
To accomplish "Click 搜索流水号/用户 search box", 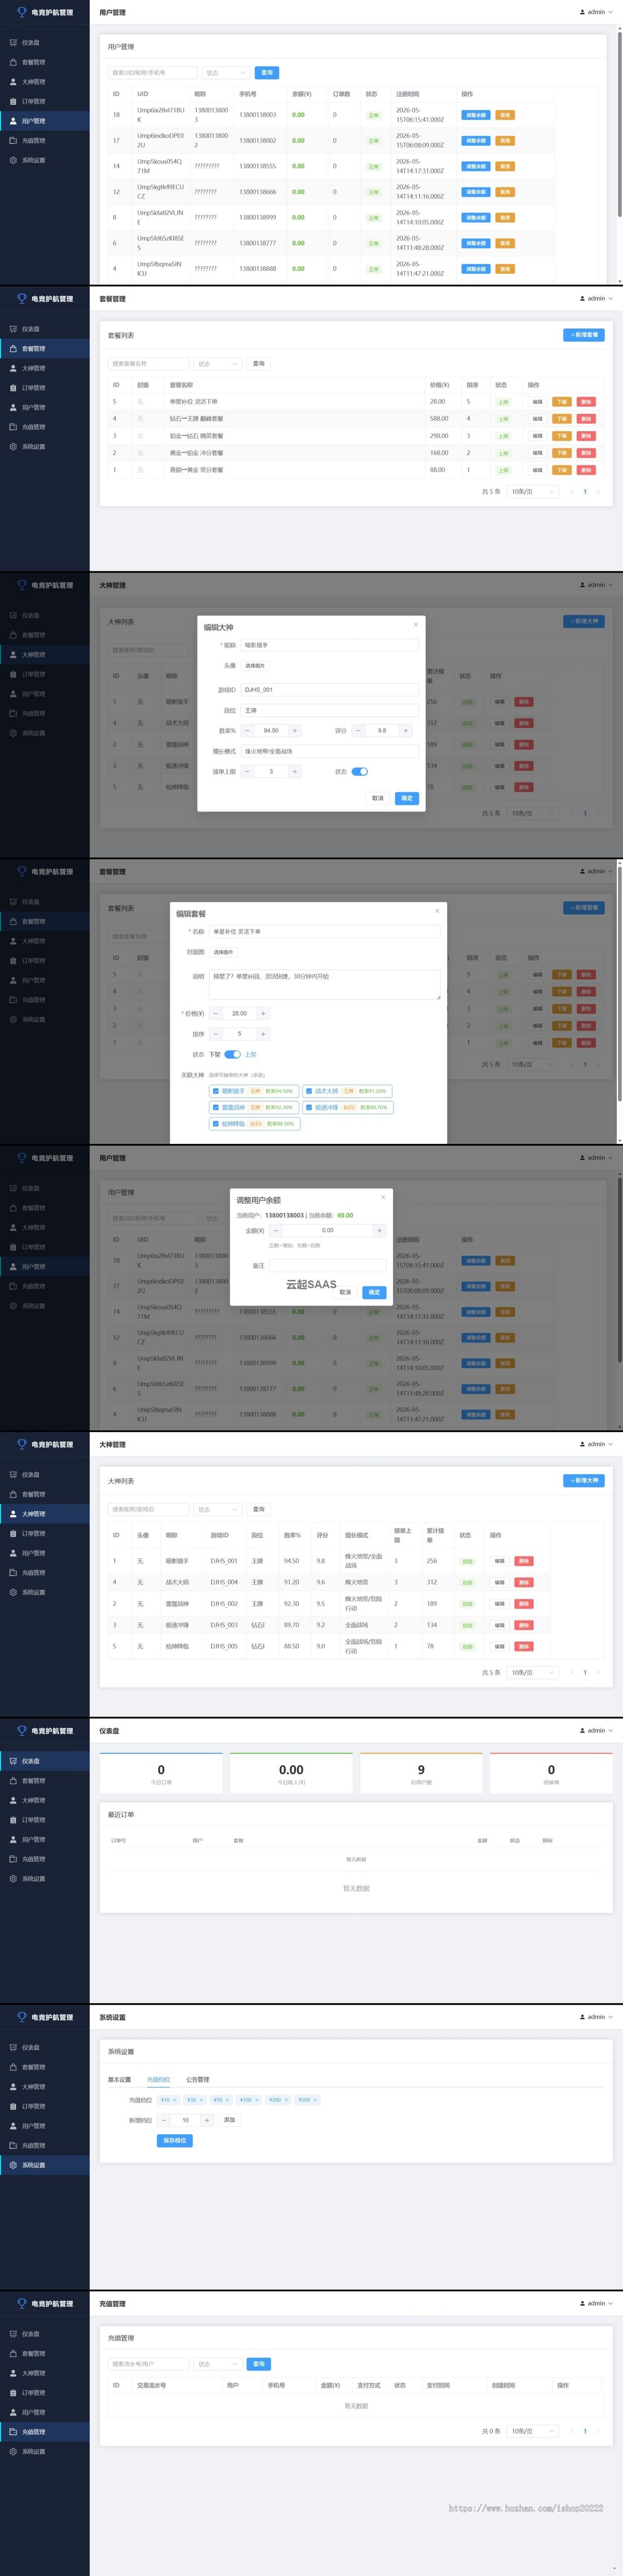I will point(148,2364).
